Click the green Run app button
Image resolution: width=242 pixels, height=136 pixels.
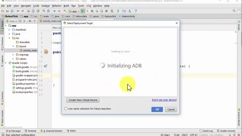[x=83, y=11]
